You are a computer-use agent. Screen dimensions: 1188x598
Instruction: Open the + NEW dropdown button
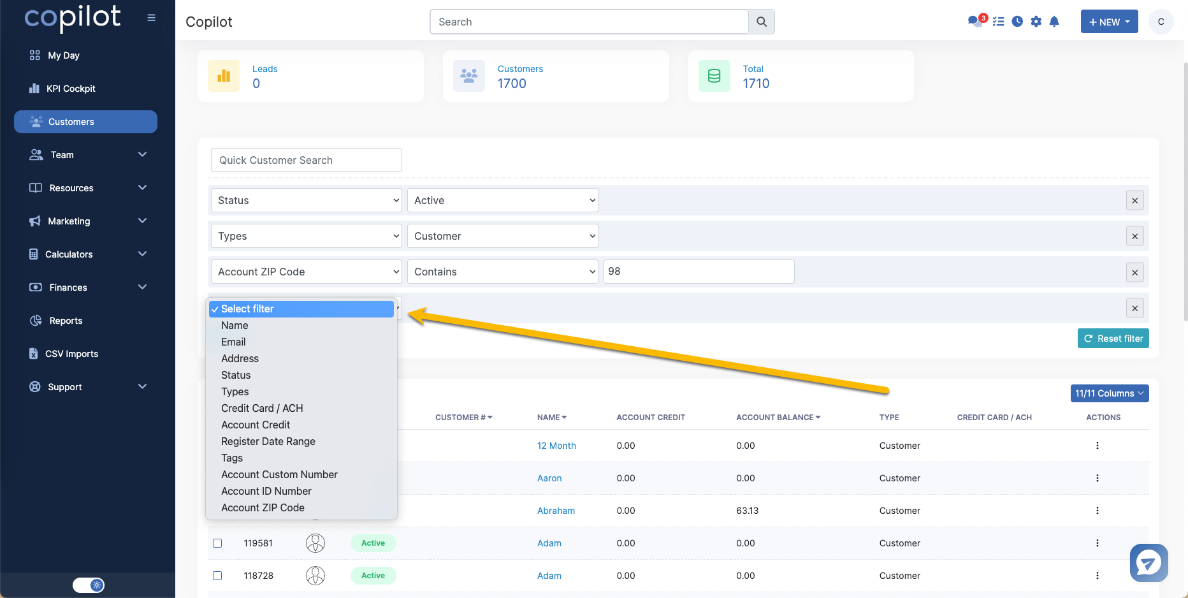[x=1109, y=22]
